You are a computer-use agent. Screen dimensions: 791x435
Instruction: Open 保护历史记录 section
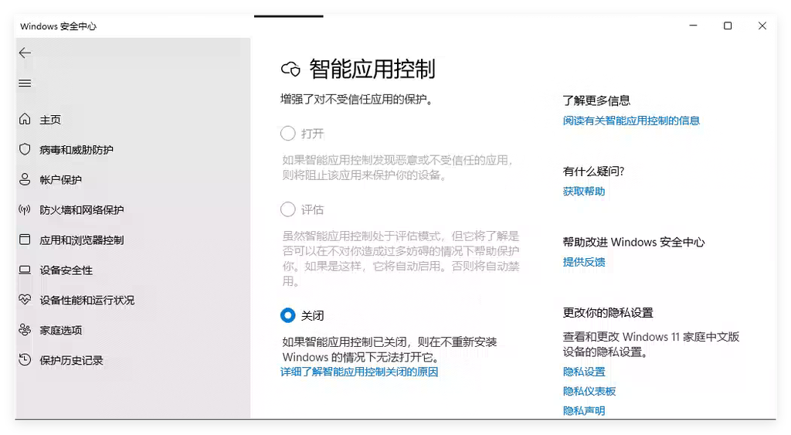pyautogui.click(x=71, y=360)
